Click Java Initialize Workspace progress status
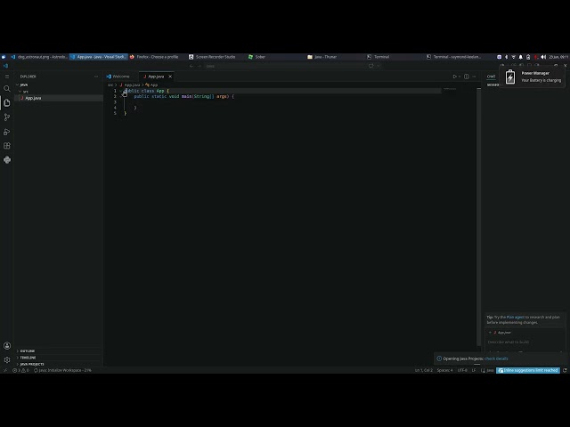This screenshot has height=427, width=570. (x=62, y=370)
